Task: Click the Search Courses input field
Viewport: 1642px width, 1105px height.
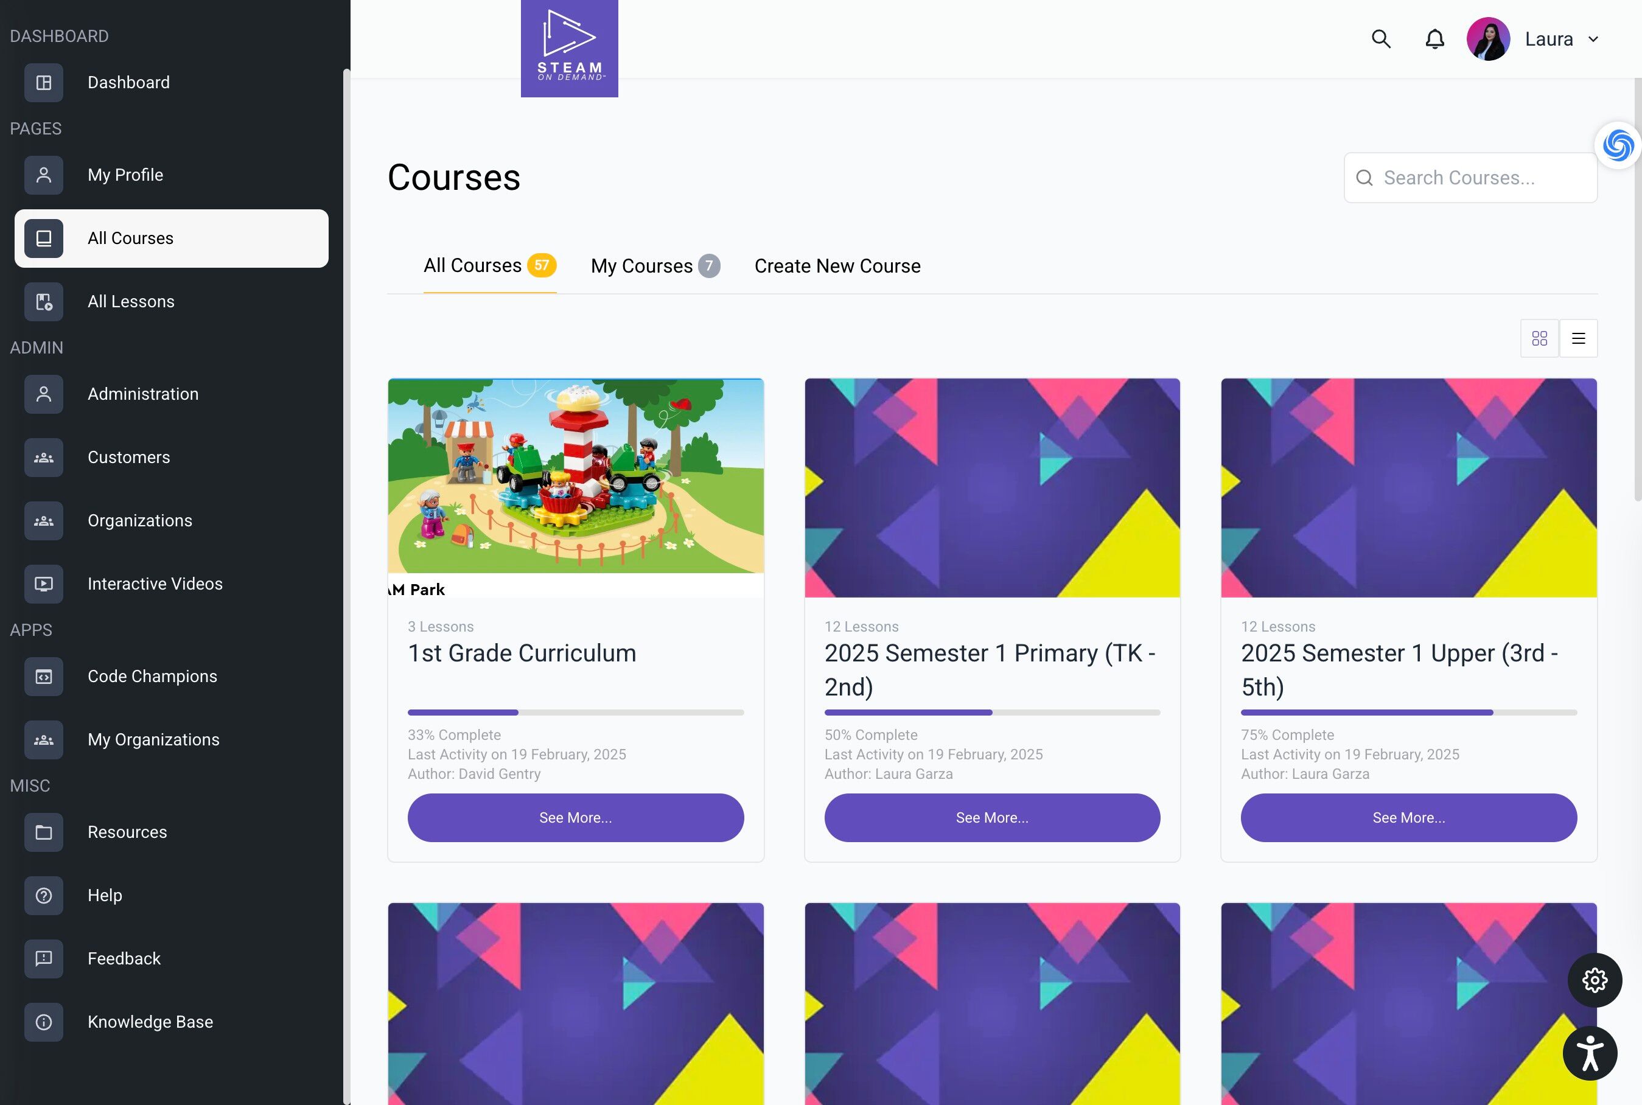Action: tap(1470, 178)
